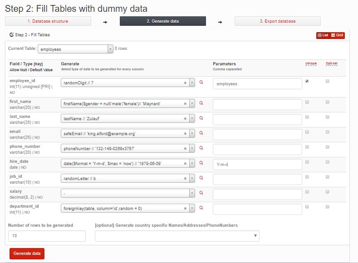Switch to Grid view
The height and width of the screenshot is (263, 358).
pyautogui.click(x=337, y=35)
